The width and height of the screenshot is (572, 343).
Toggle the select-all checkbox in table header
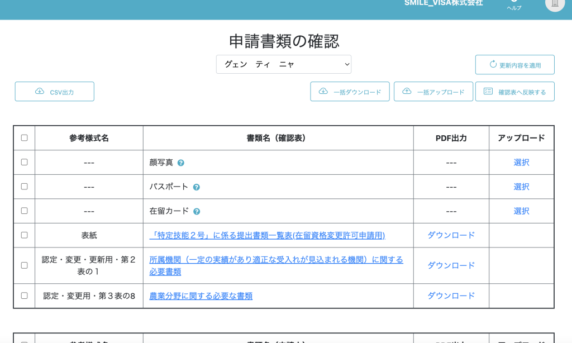tap(24, 138)
